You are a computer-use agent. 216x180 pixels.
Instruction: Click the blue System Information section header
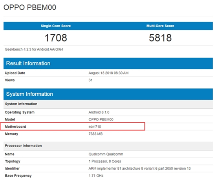pos(108,94)
